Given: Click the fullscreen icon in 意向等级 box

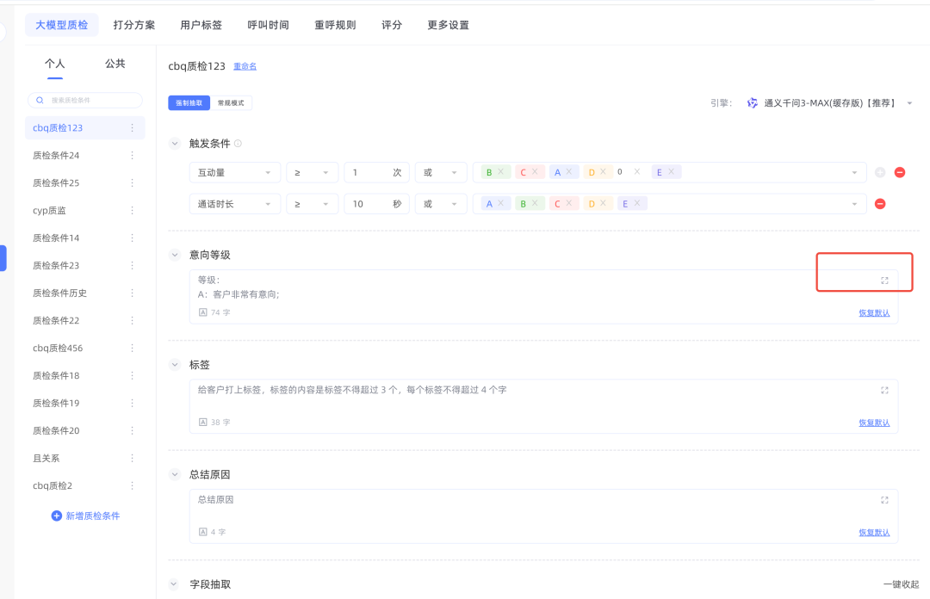Looking at the screenshot, I should click(884, 281).
